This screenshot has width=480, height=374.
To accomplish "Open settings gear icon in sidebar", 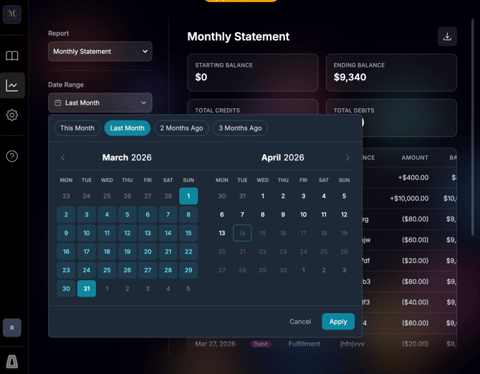I will pyautogui.click(x=12, y=115).
